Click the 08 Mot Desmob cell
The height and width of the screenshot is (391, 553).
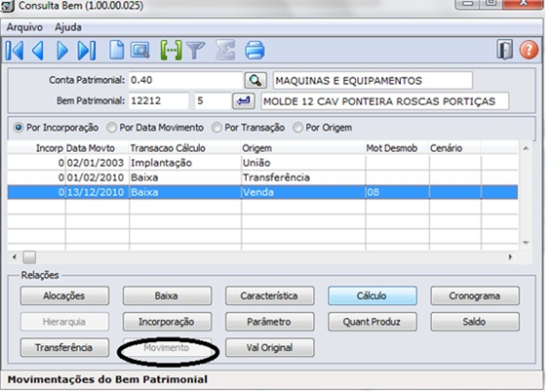coord(397,192)
